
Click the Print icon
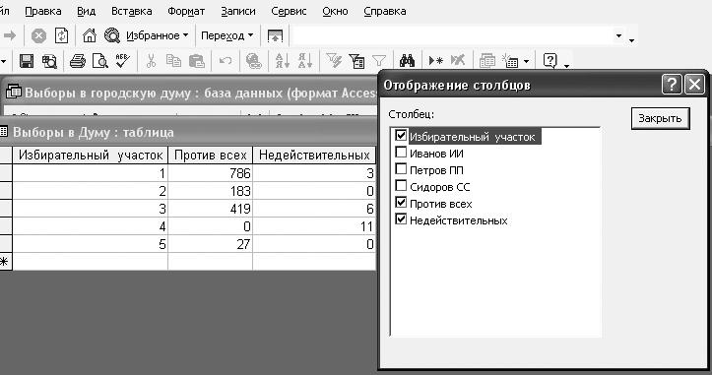click(78, 61)
